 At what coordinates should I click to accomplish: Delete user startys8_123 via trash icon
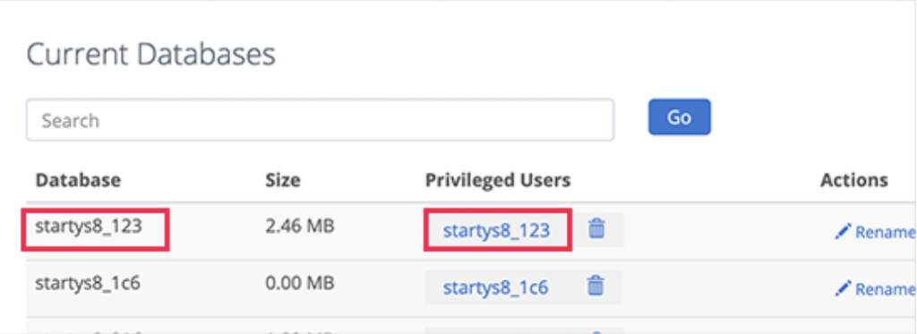pyautogui.click(x=596, y=228)
